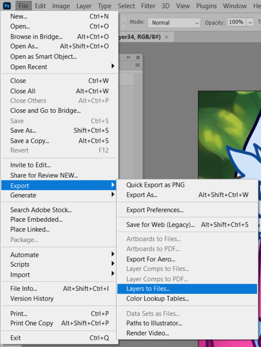Screen dimensions: 261x347
Task: Click the canvas artwork image
Action: point(230,135)
